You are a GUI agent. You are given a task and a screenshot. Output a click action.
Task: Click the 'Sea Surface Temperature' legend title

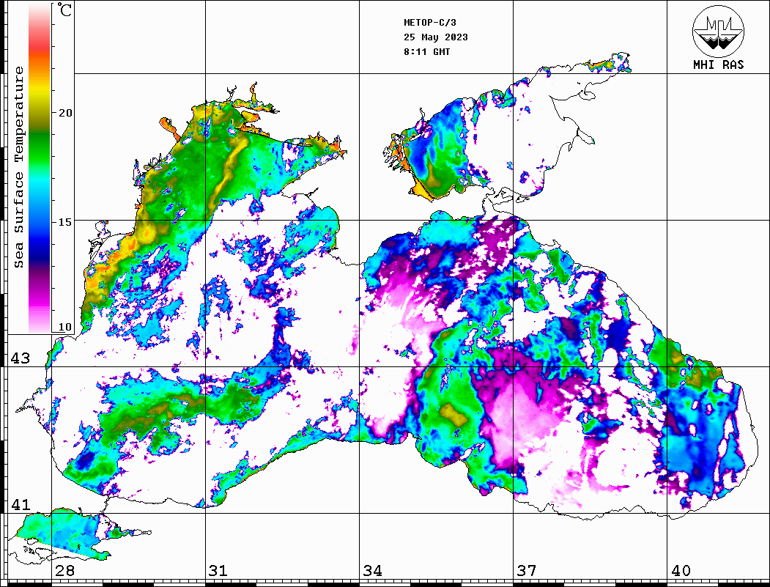19,168
